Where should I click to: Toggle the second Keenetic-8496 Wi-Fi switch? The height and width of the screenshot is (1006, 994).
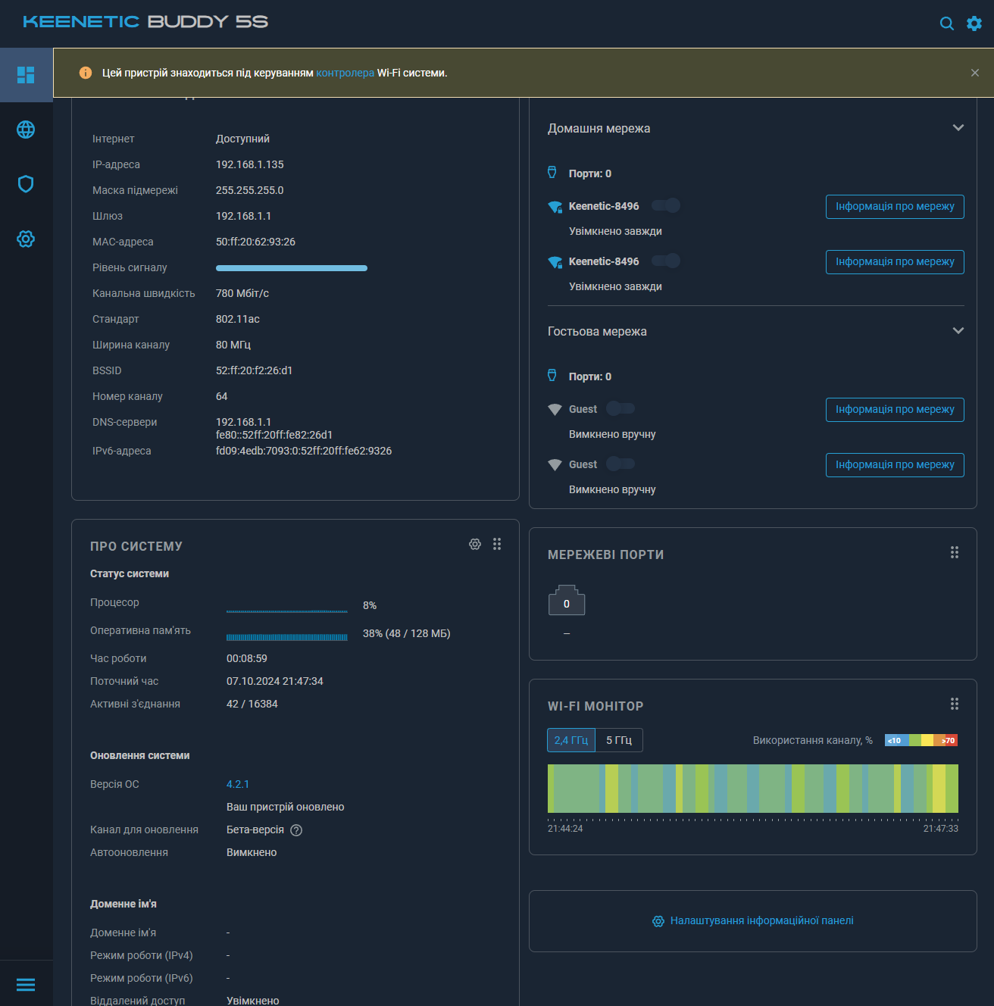tap(666, 261)
